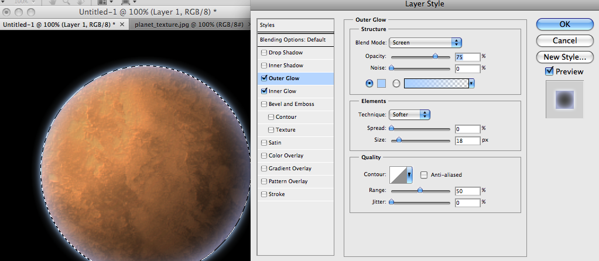
Task: Uncheck the Outer Glow effect
Action: tap(264, 78)
